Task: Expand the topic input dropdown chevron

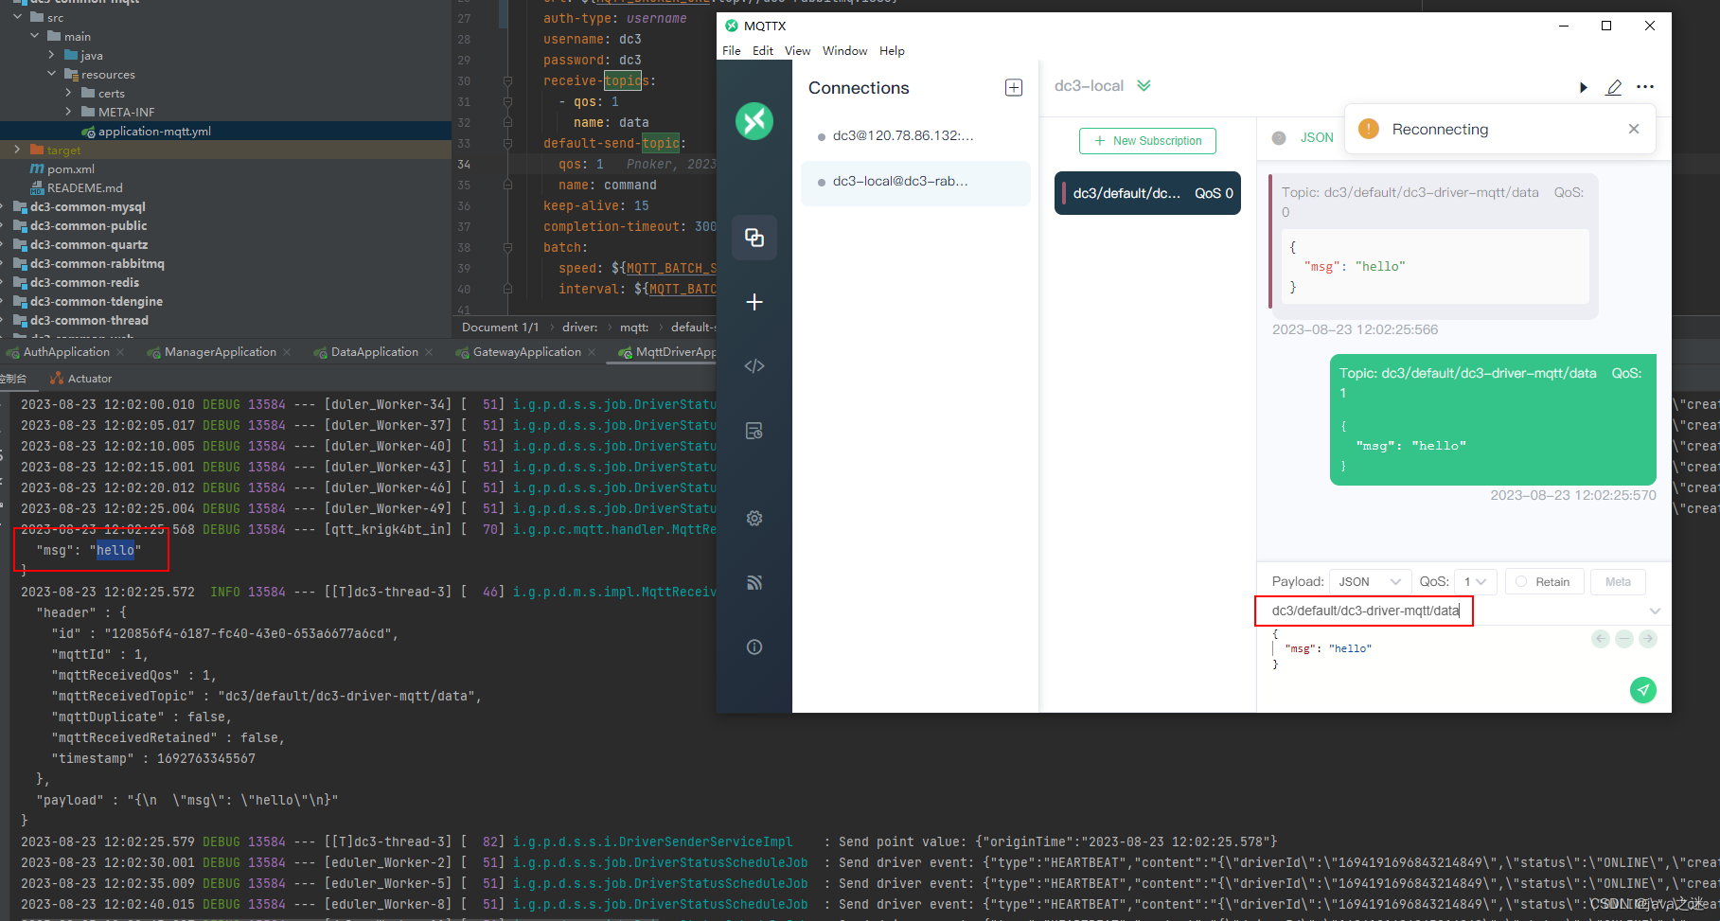Action: (1655, 611)
